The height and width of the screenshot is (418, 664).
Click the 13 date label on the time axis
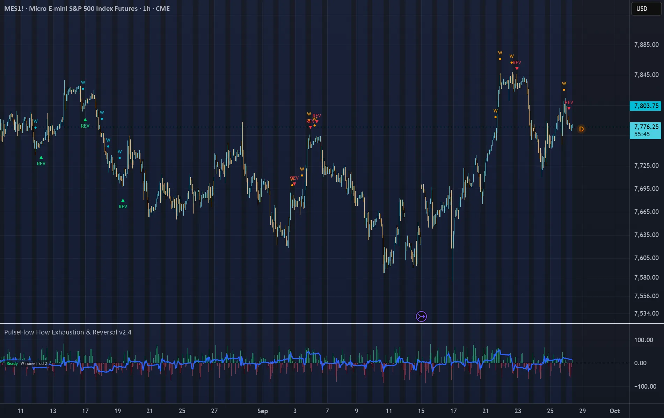[x=53, y=411]
